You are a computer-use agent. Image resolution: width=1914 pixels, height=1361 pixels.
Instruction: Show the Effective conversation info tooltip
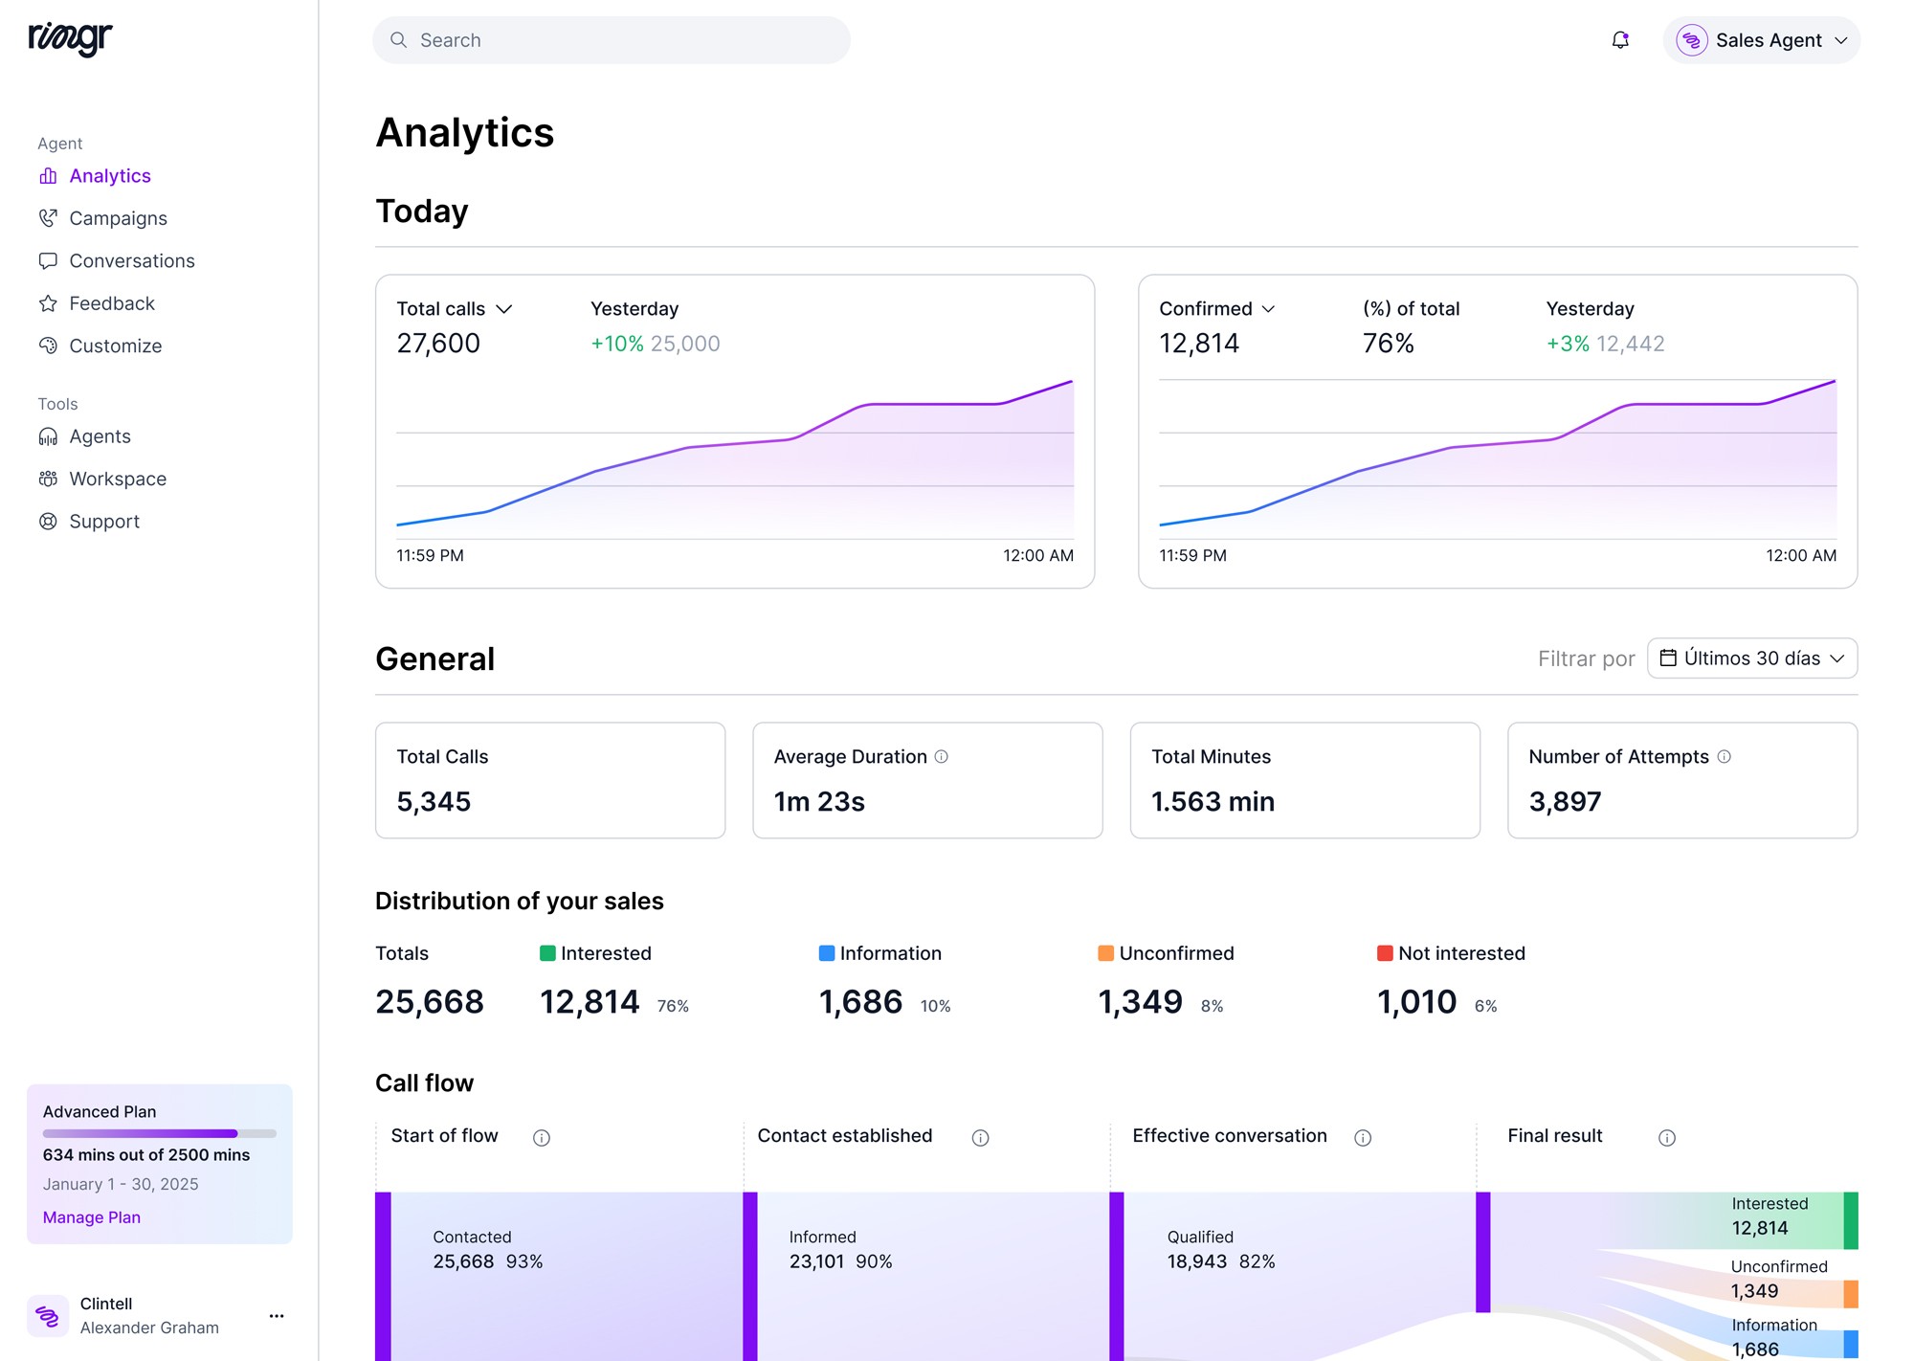coord(1364,1137)
